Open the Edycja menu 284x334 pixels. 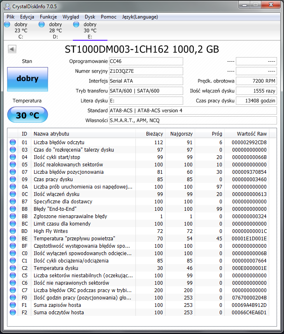click(27, 17)
